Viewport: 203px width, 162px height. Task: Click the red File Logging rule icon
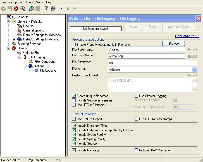[x=25, y=57]
